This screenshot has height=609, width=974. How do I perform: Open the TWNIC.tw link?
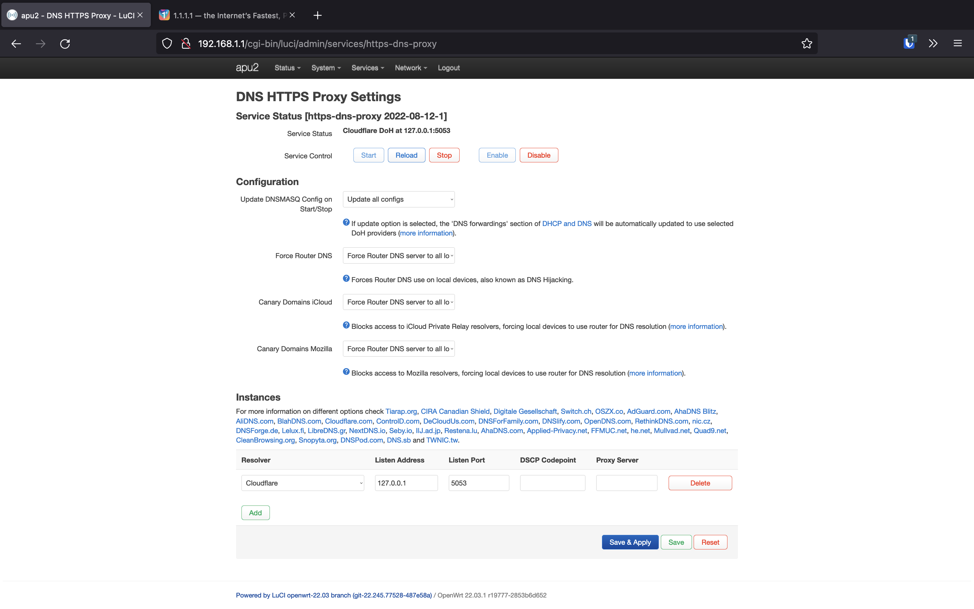[442, 440]
